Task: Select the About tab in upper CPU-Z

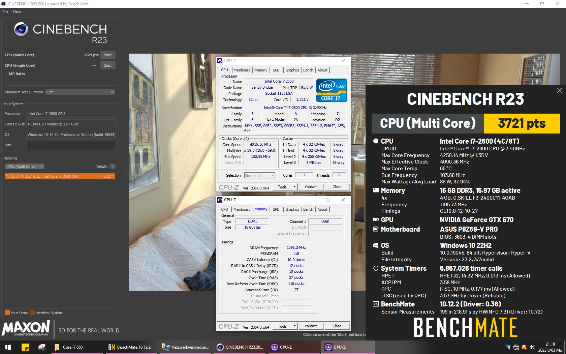Action: click(322, 70)
